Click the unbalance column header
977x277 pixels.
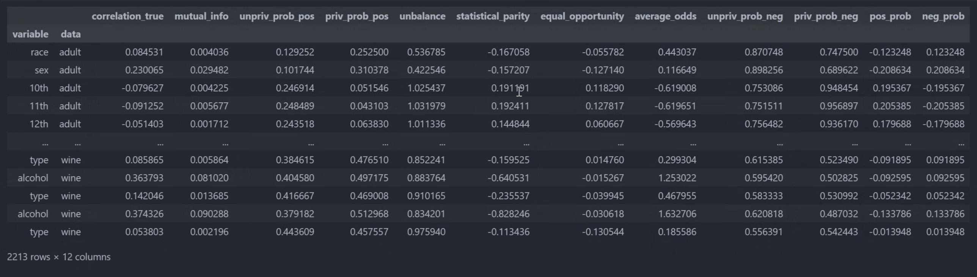click(x=423, y=16)
